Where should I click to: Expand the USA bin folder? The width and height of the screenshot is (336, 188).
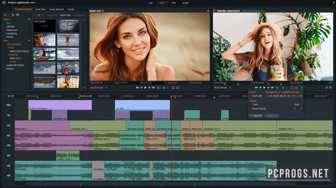tap(10, 62)
